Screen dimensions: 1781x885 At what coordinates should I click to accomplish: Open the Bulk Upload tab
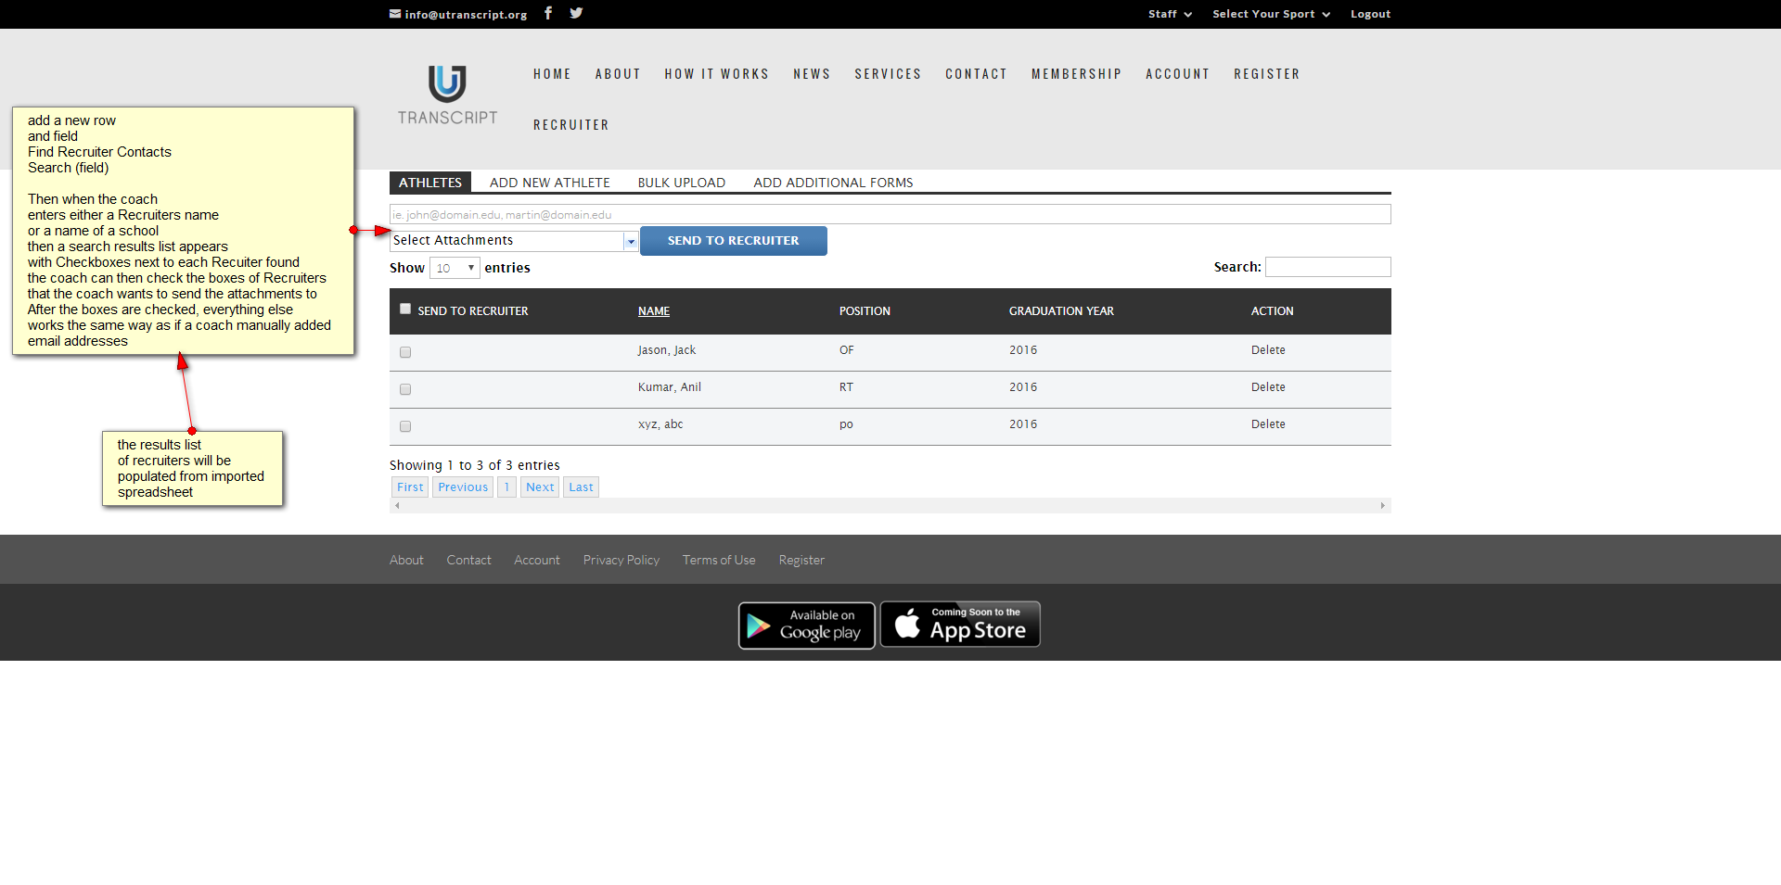tap(682, 183)
